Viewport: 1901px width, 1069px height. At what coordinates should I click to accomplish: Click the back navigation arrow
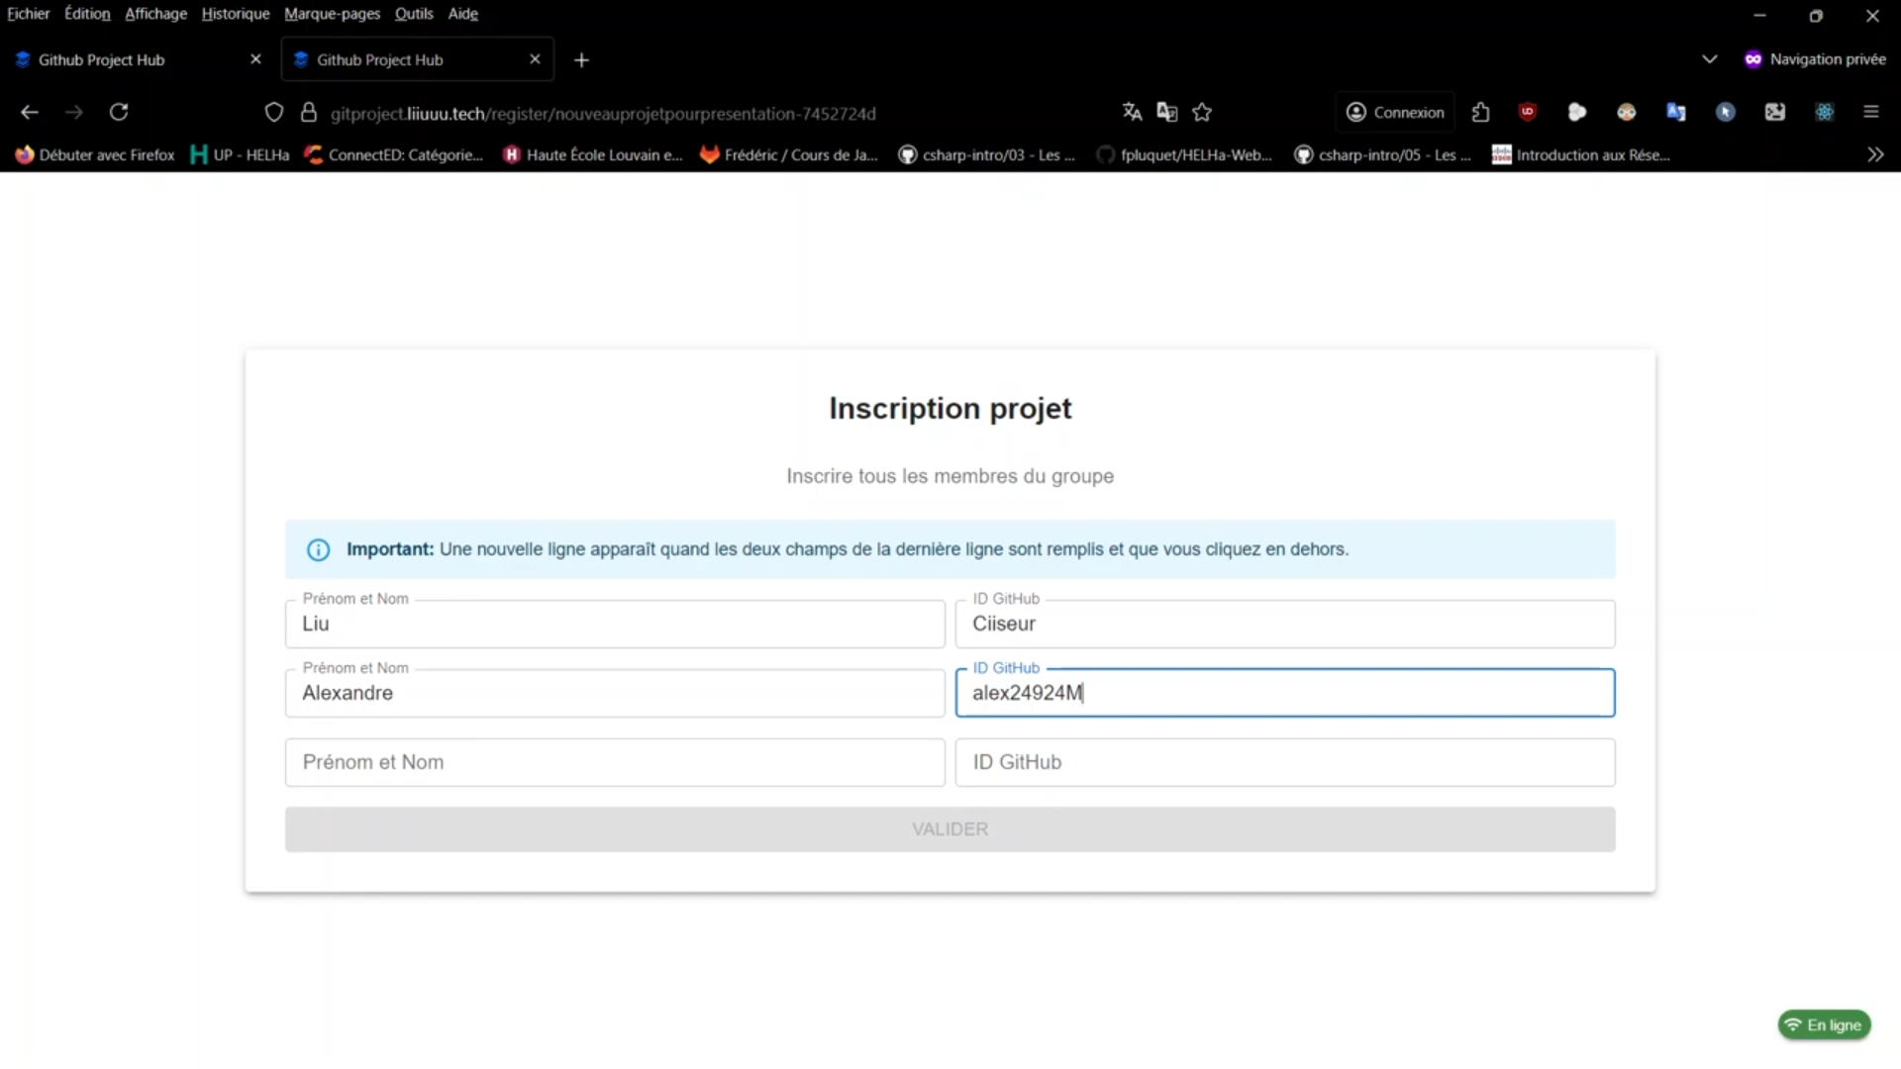tap(30, 112)
